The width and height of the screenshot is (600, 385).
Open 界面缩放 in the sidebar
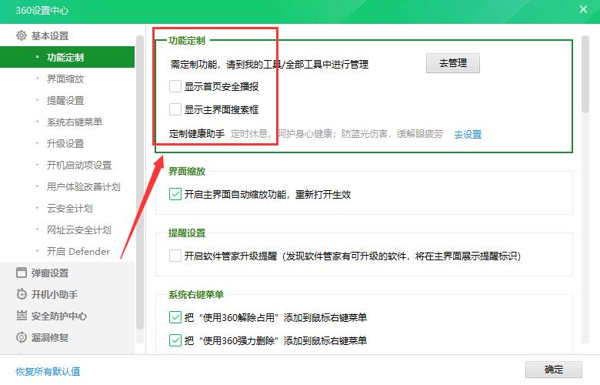(65, 79)
